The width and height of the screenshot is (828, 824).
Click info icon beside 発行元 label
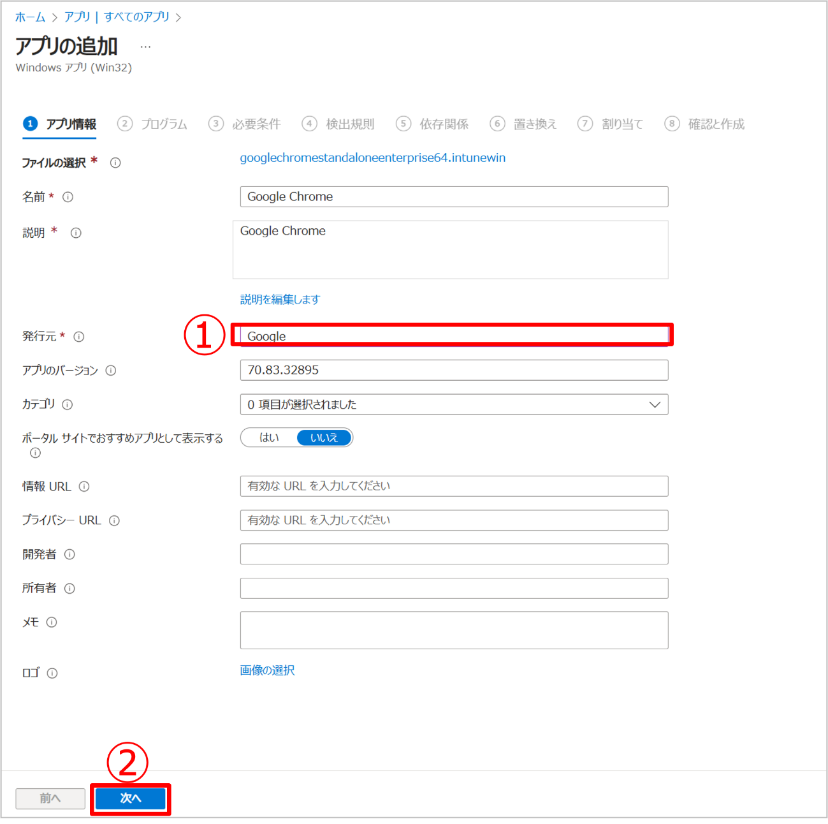tap(79, 337)
